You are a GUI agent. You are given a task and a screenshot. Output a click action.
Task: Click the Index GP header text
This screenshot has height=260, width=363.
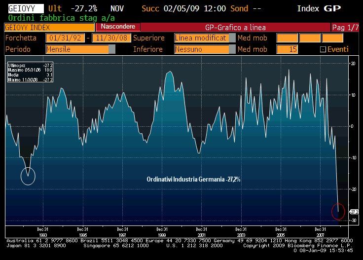(319, 8)
